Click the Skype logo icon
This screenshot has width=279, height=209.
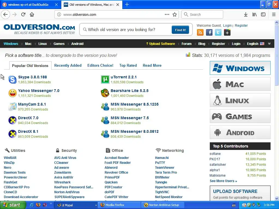pos(13,79)
